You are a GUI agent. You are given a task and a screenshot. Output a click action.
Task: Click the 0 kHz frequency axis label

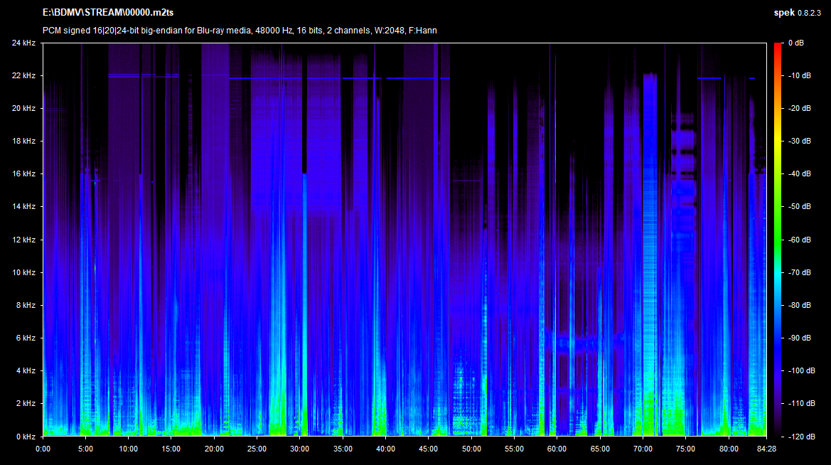tap(26, 436)
